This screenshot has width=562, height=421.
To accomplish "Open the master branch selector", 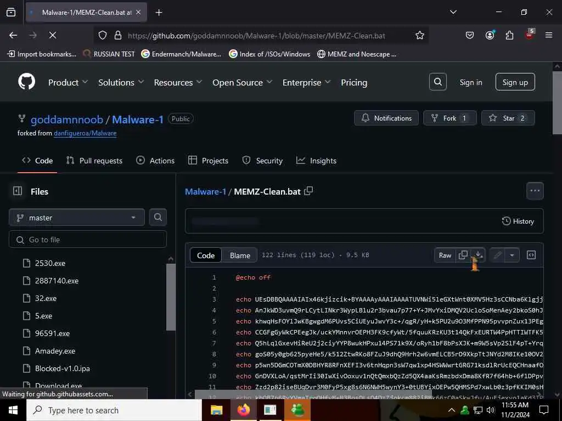I will (77, 217).
